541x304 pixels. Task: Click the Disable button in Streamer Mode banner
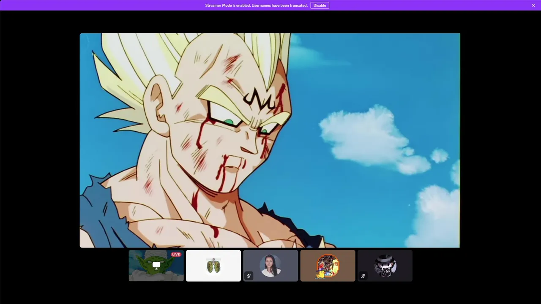click(320, 5)
